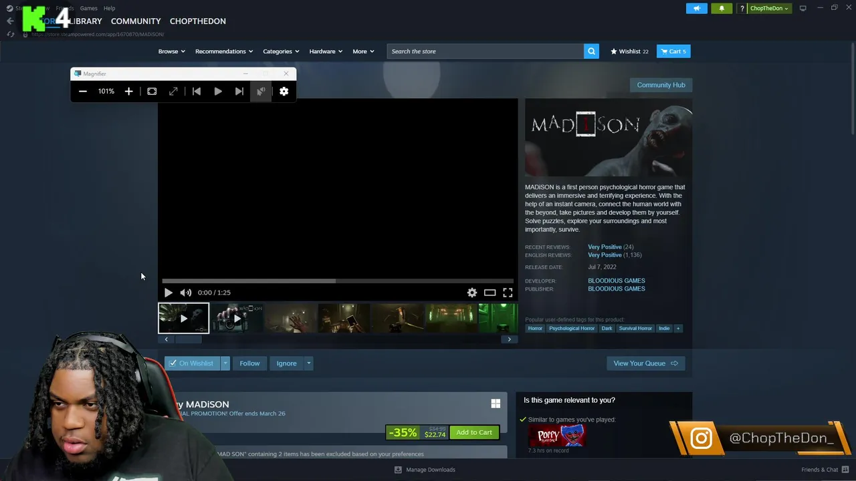Select the second trailer thumbnail

237,319
